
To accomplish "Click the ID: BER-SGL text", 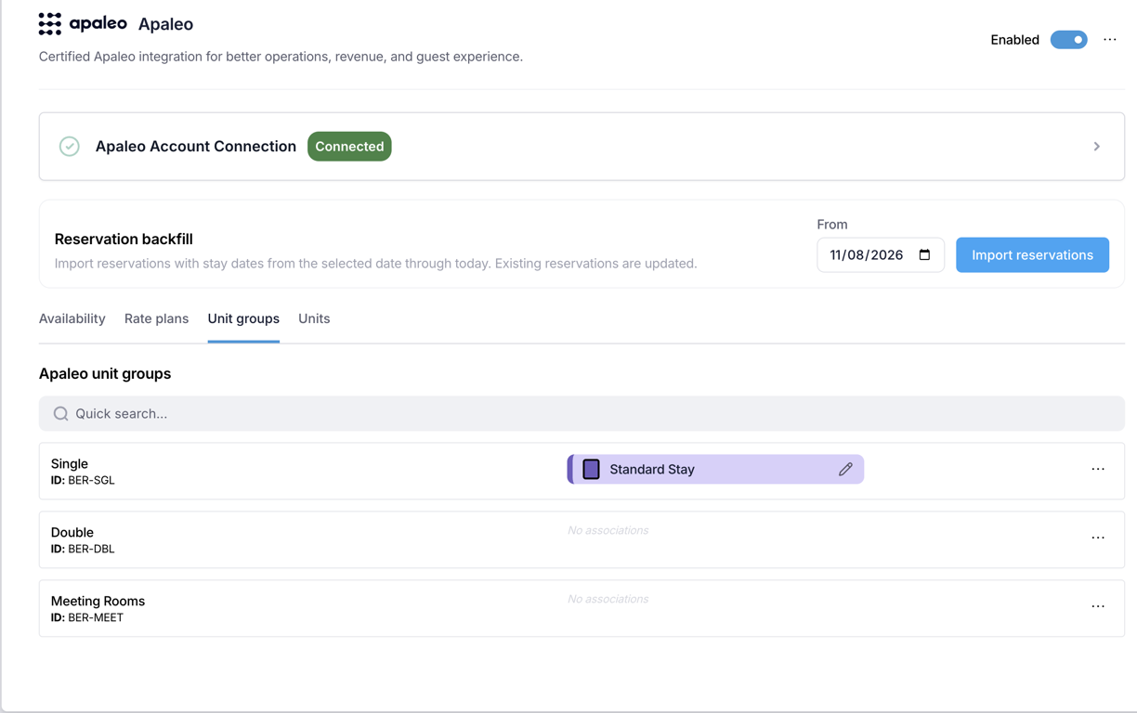I will tap(83, 481).
